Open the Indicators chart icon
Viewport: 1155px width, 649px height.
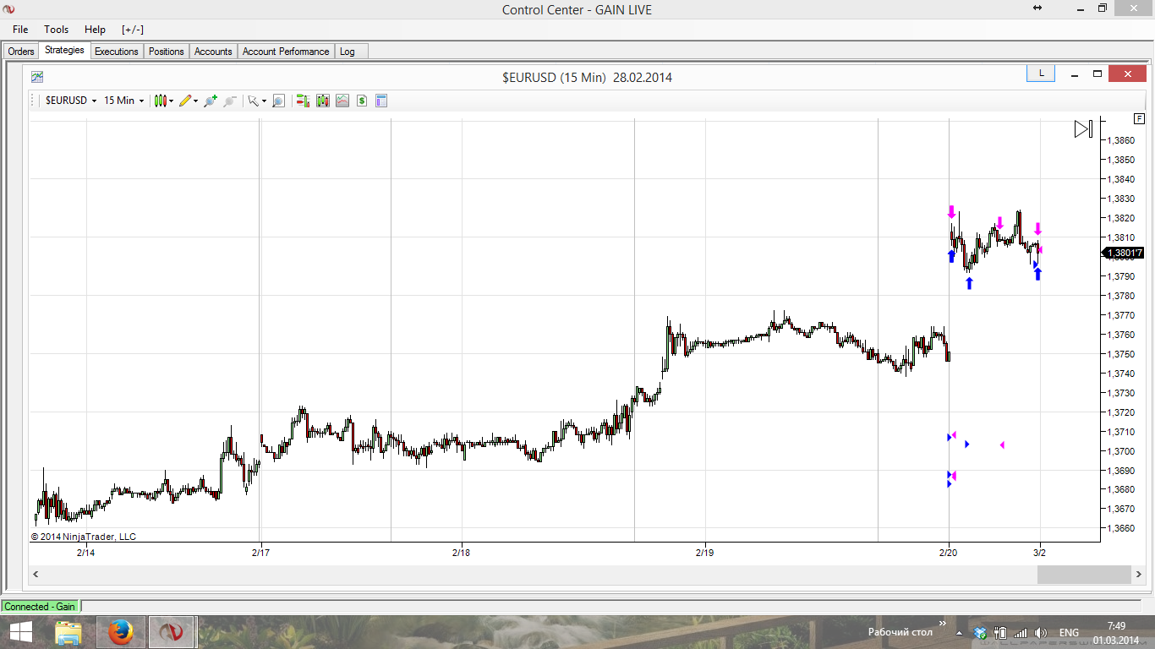click(x=342, y=101)
